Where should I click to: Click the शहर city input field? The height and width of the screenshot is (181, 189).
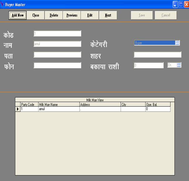pos(157,55)
